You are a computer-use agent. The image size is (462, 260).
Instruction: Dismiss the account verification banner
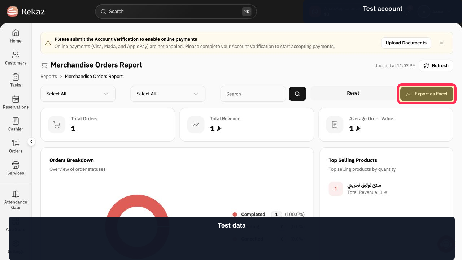coord(441,43)
